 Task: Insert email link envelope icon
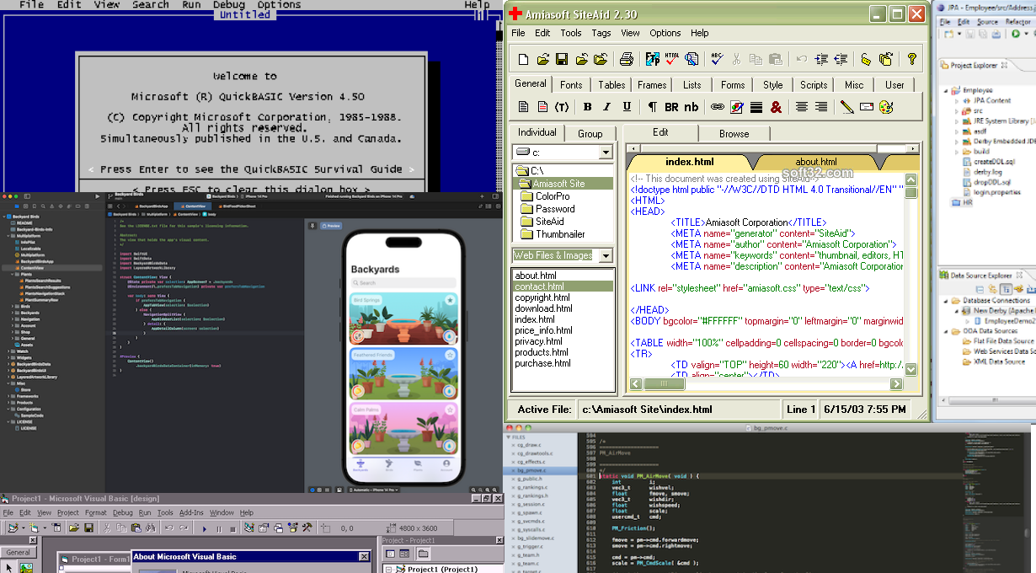(x=866, y=107)
